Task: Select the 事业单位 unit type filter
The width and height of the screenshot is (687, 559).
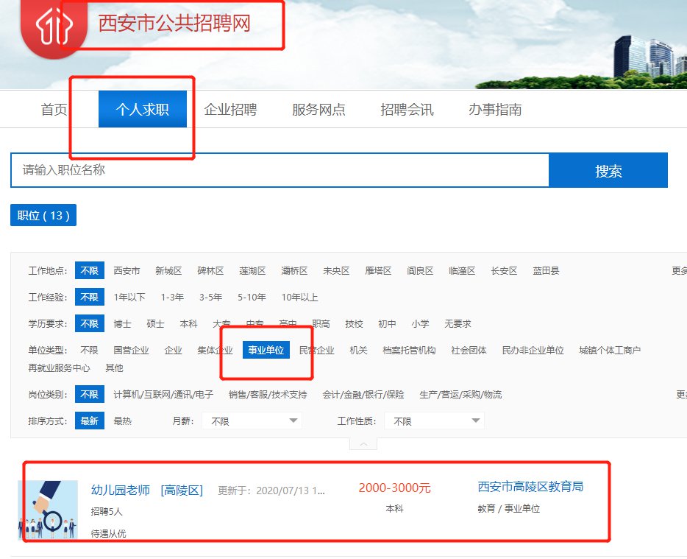Action: click(x=266, y=351)
